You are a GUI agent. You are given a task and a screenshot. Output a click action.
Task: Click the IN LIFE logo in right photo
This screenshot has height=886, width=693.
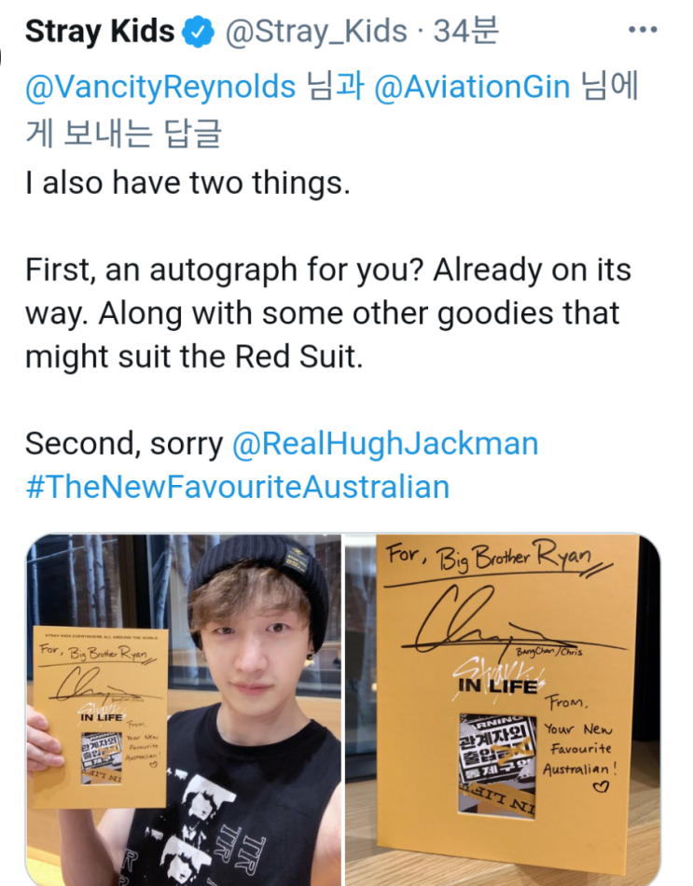(497, 686)
